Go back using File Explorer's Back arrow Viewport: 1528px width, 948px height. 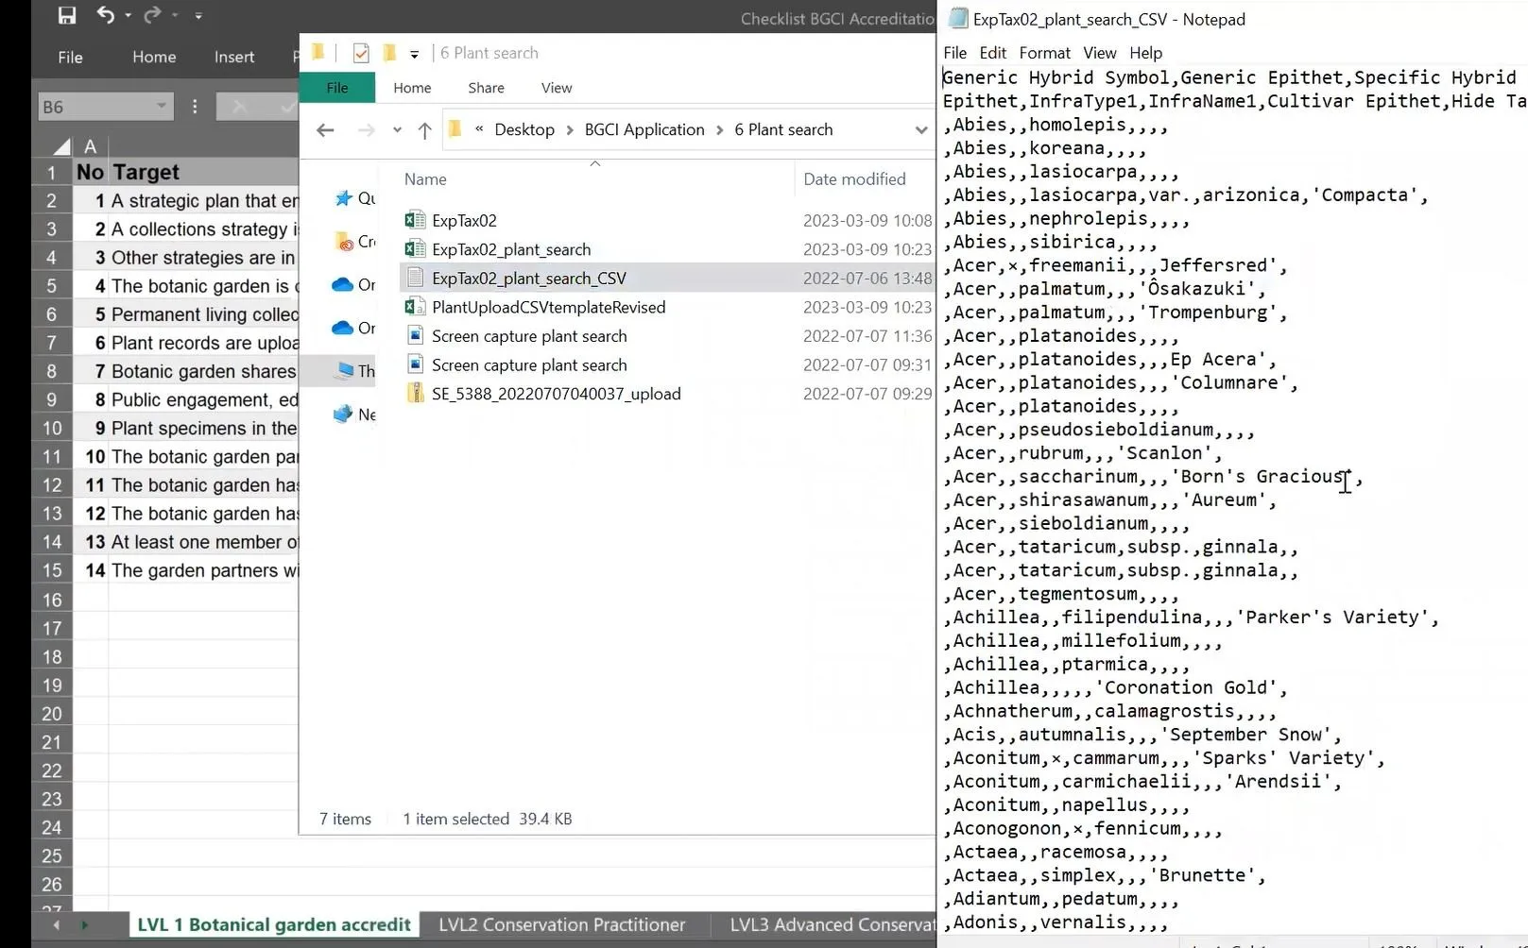(x=325, y=130)
